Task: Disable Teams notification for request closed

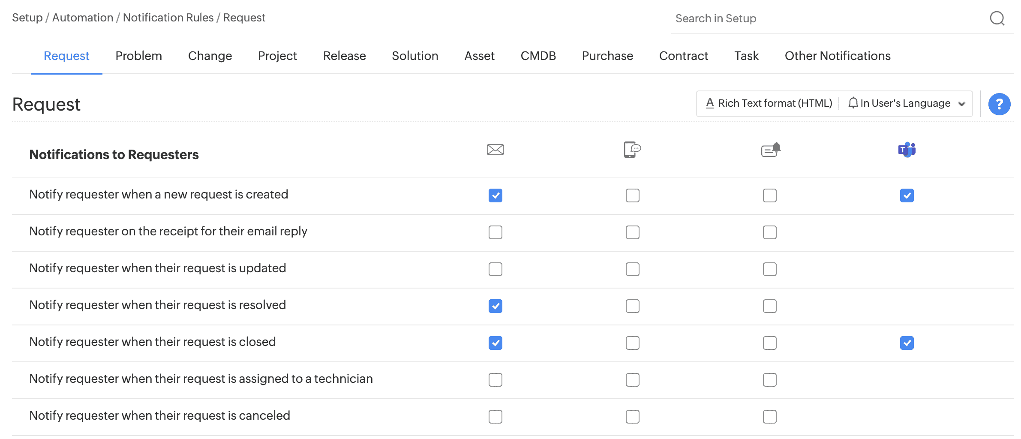Action: (x=907, y=343)
